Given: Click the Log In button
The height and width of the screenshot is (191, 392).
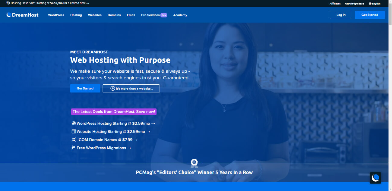Looking at the screenshot, I should point(341,15).
